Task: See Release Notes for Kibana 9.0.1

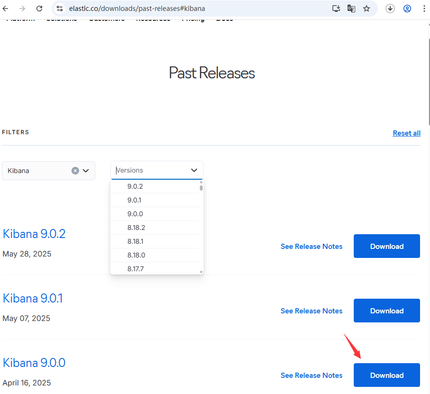Action: coord(312,311)
